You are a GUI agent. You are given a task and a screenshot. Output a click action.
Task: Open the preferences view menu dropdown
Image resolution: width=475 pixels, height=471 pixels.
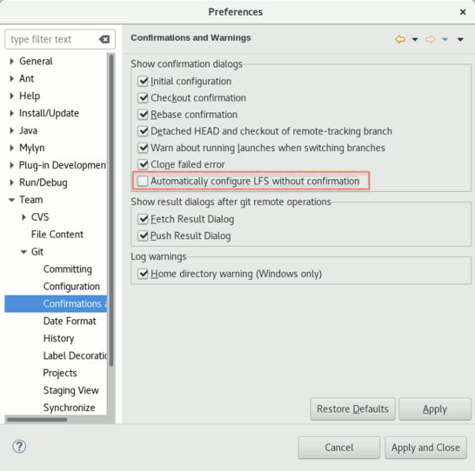pos(460,39)
